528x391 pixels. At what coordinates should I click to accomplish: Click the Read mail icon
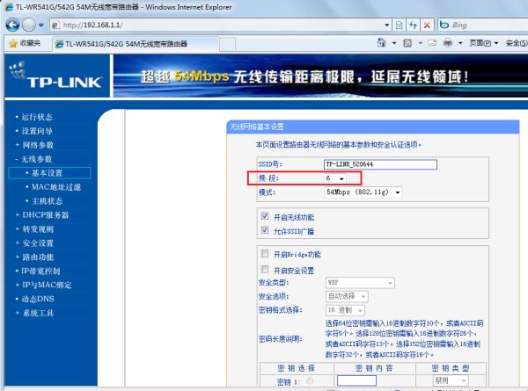click(x=432, y=43)
